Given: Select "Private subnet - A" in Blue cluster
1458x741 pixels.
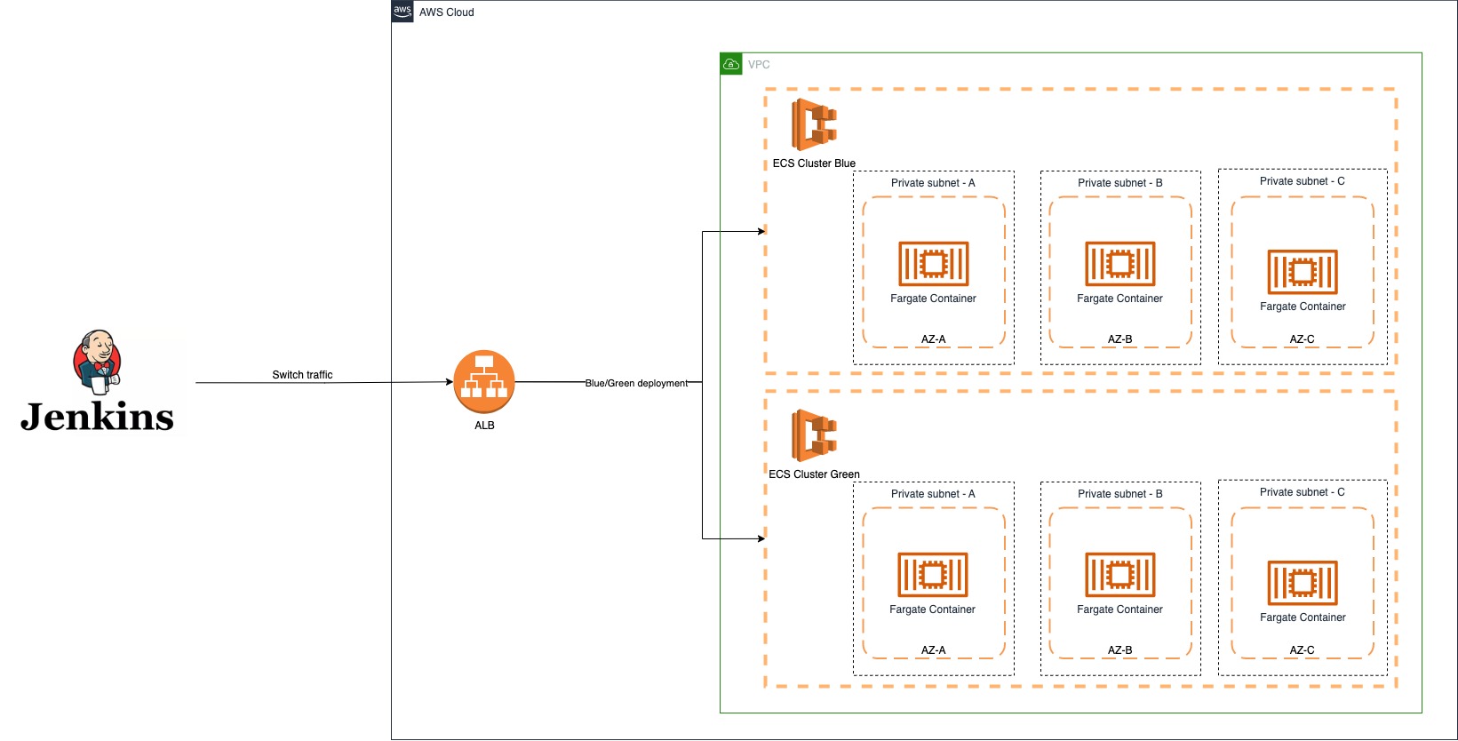Looking at the screenshot, I should (x=933, y=183).
